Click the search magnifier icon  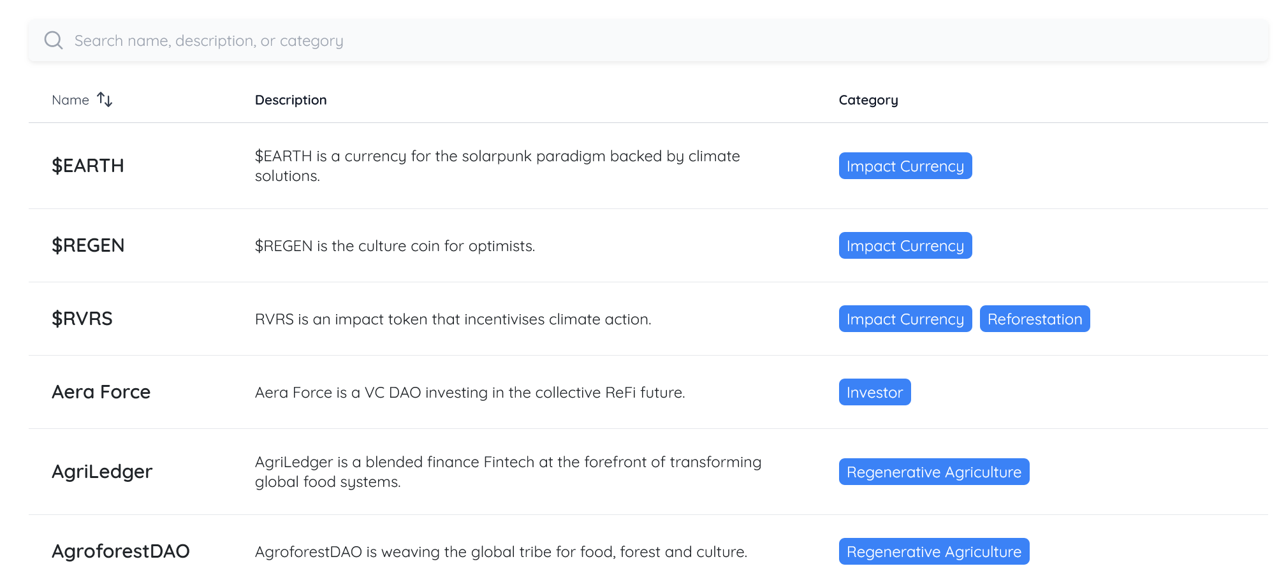coord(54,41)
